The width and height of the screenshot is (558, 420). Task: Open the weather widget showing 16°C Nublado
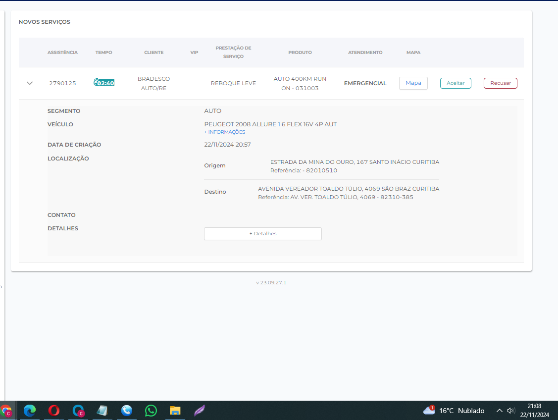click(x=454, y=411)
